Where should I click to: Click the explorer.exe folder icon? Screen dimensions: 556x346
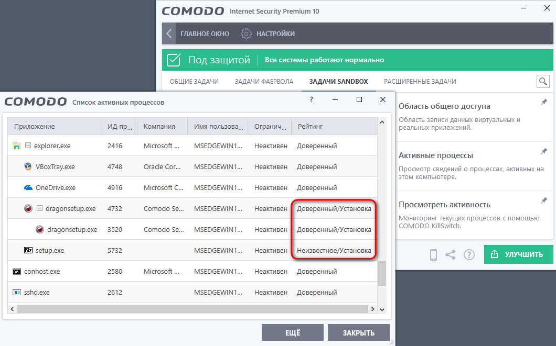click(16, 146)
